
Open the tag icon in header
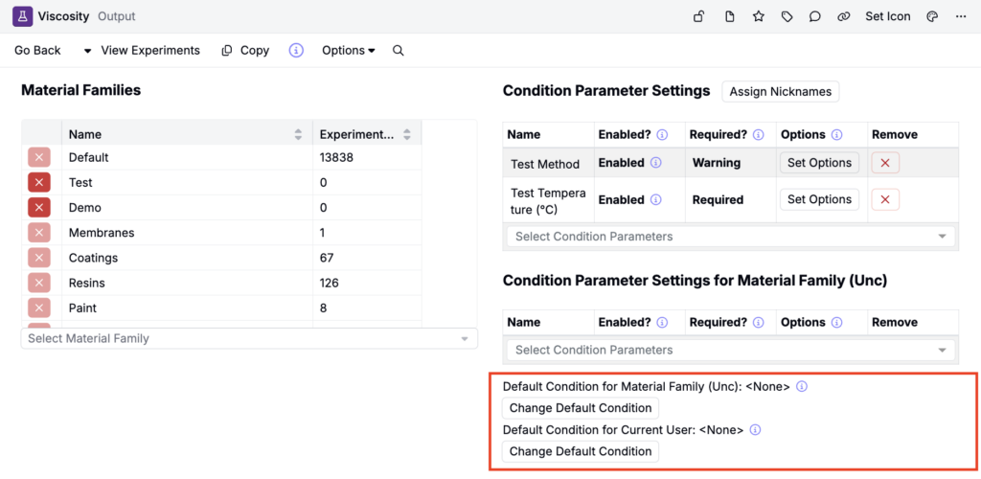[x=787, y=17]
